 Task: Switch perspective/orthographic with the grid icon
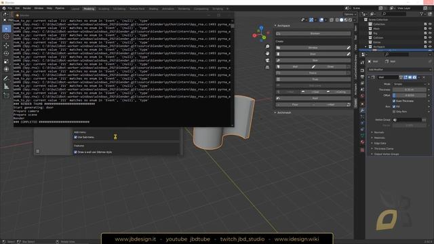267,67
